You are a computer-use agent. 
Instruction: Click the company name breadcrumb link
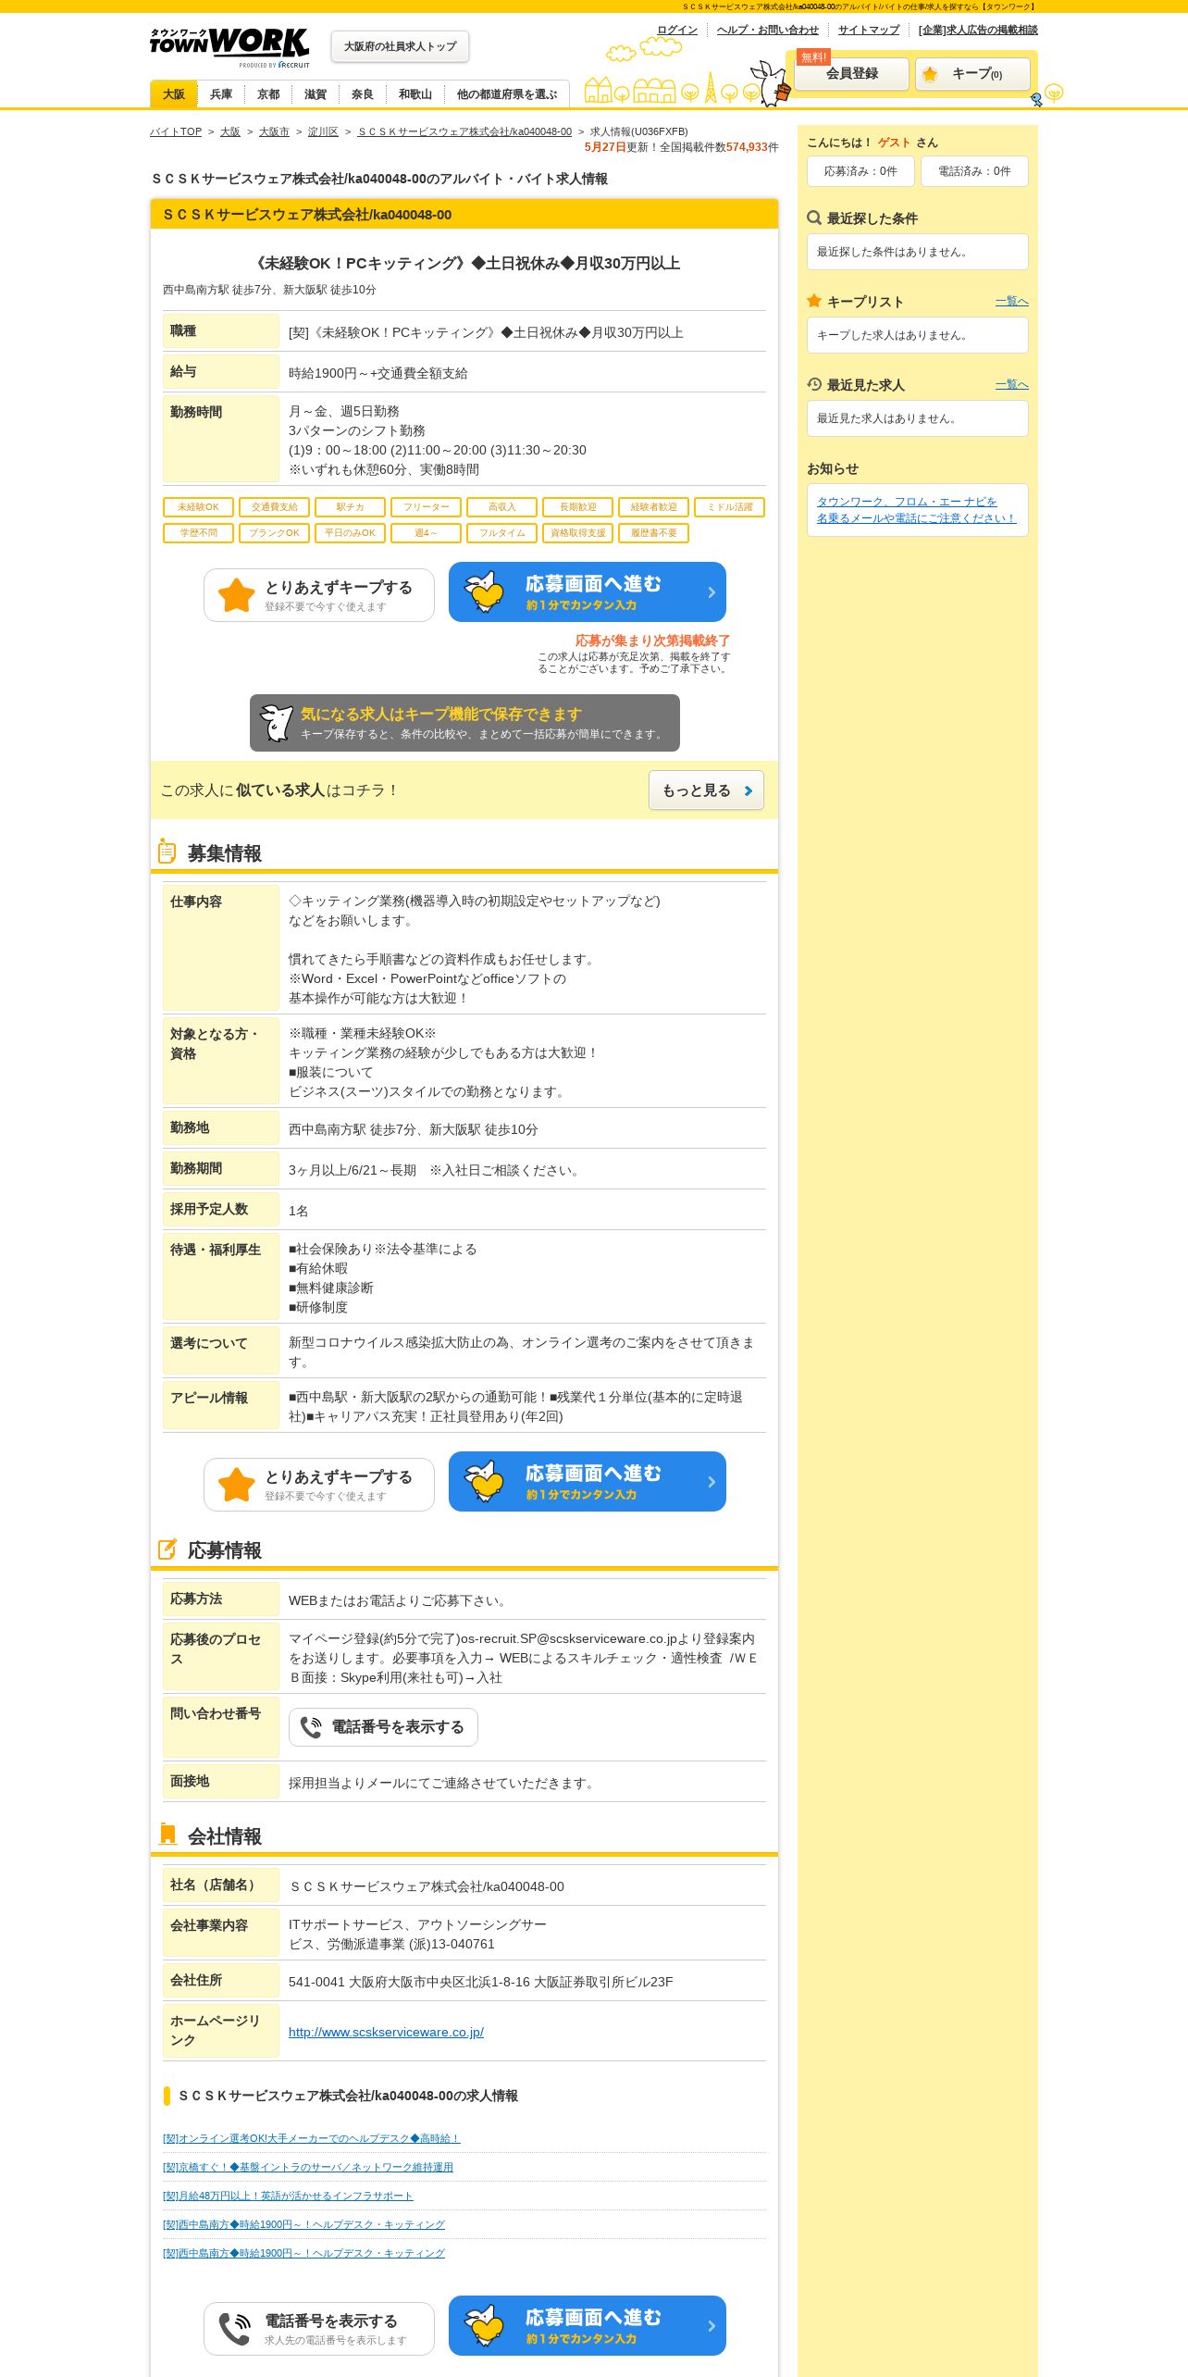(x=464, y=131)
